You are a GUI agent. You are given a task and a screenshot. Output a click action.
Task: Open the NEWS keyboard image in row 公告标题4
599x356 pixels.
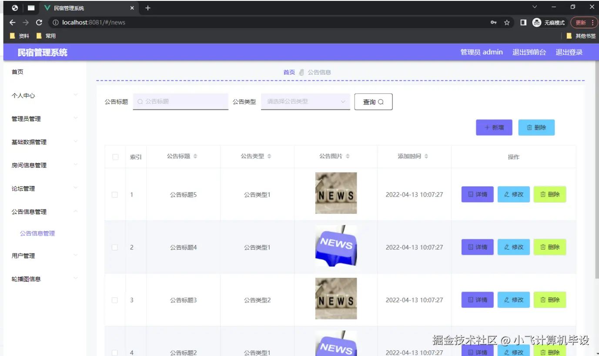(336, 246)
